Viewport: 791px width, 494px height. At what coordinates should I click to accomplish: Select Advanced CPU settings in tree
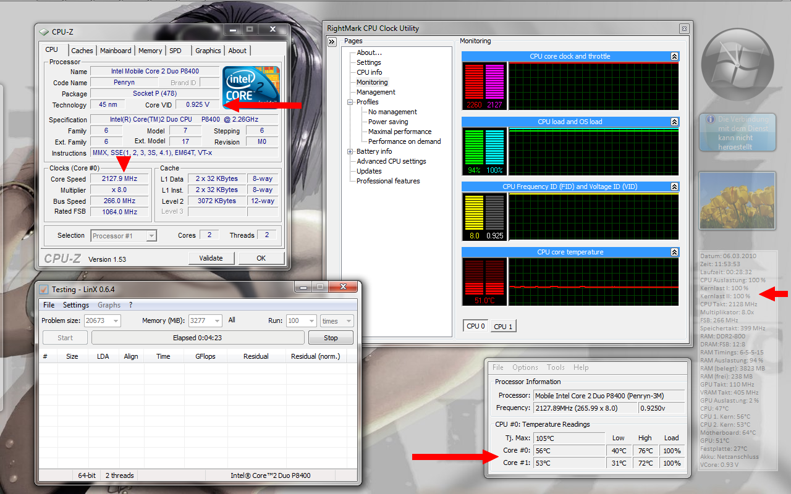[391, 161]
